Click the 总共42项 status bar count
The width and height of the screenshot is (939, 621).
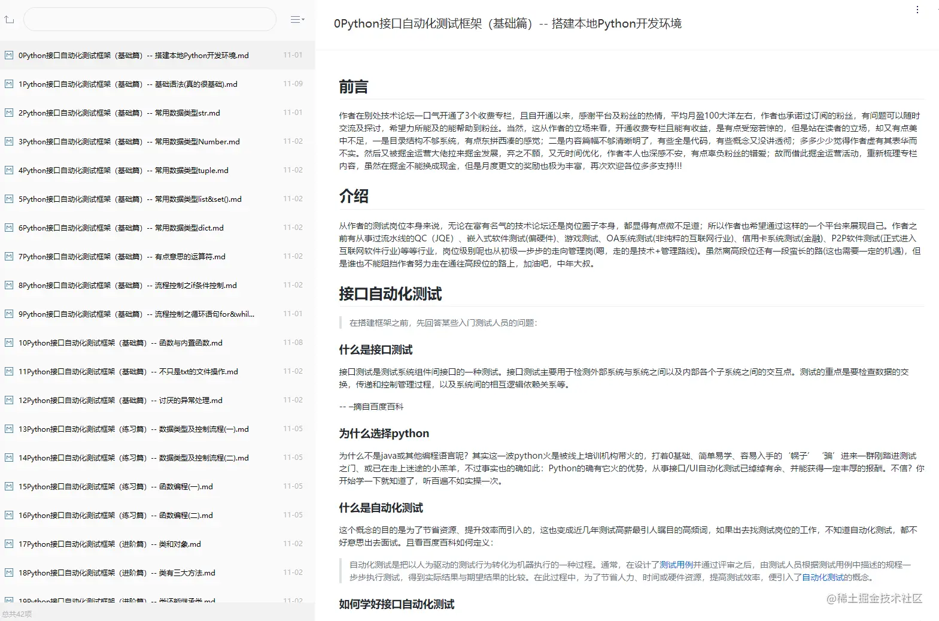click(17, 614)
